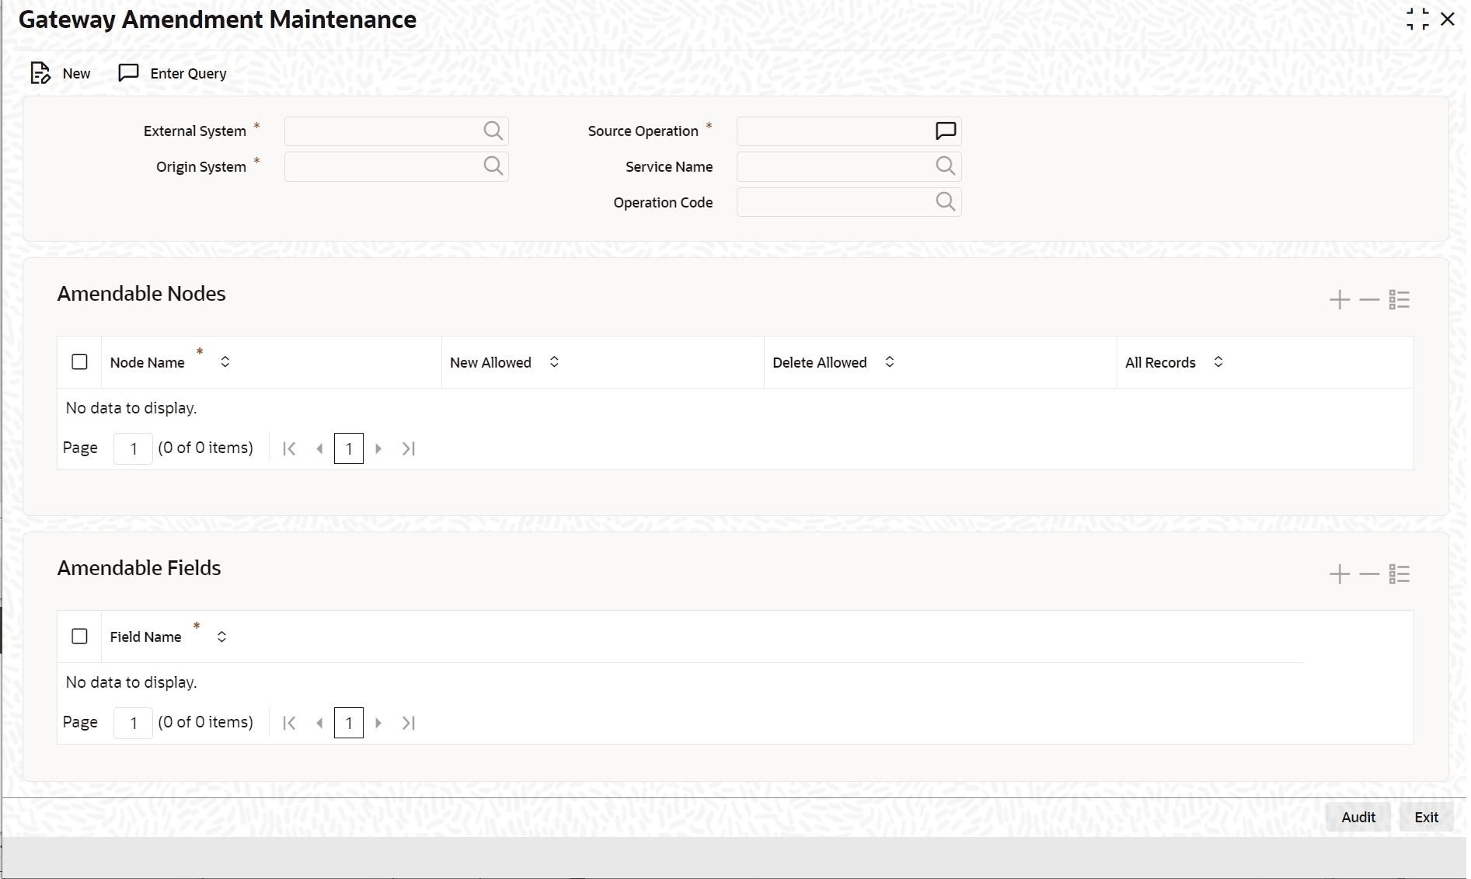Click the New record icon
The image size is (1471, 879).
40,72
